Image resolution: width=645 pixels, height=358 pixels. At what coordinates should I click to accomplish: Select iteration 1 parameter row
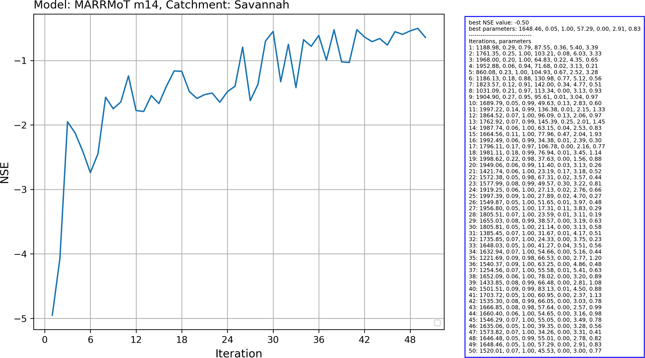533,47
